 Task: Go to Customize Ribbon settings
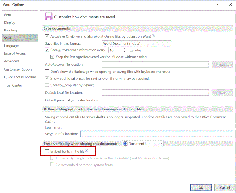18,69
